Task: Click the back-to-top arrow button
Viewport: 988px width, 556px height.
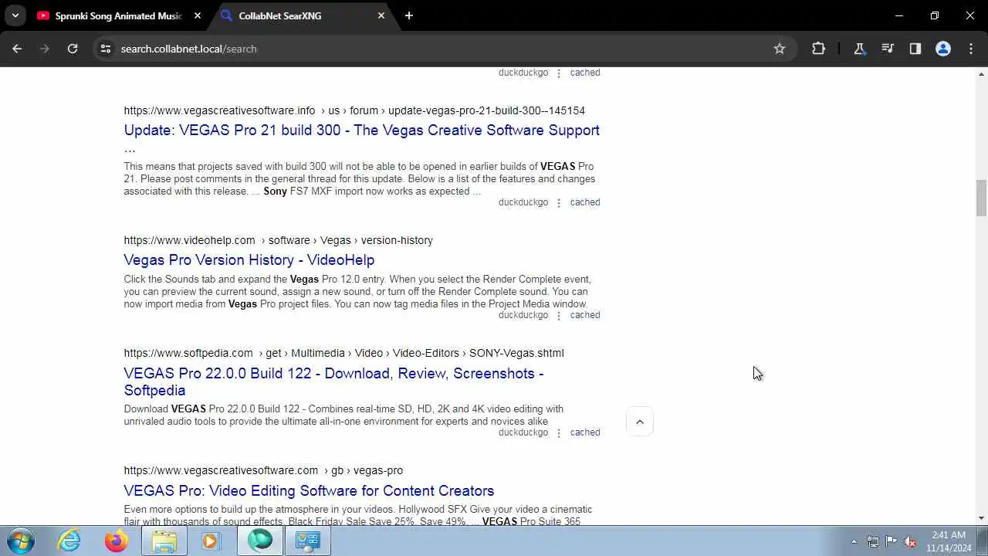Action: (x=640, y=422)
